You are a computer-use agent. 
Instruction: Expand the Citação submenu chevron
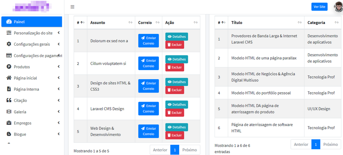pyautogui.click(x=59, y=100)
